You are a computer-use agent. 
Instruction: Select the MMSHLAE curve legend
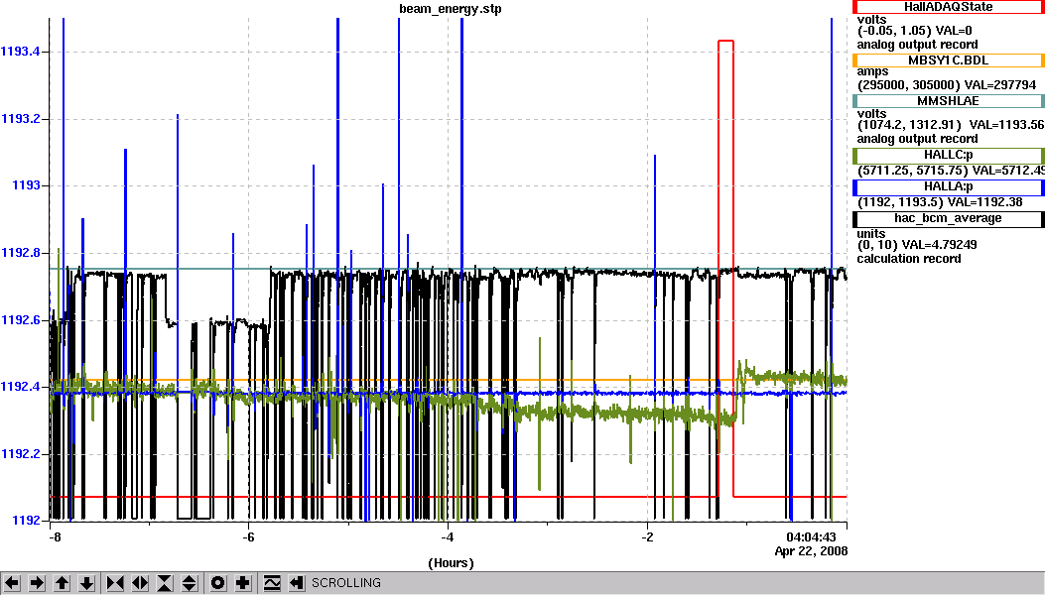point(949,101)
